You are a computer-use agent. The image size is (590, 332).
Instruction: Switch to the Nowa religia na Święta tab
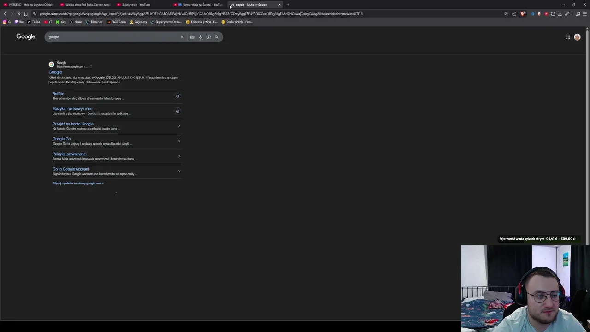[x=199, y=5]
